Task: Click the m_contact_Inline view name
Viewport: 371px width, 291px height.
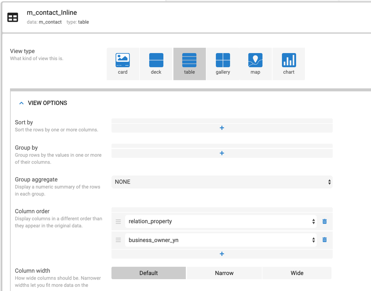Action: tap(52, 13)
